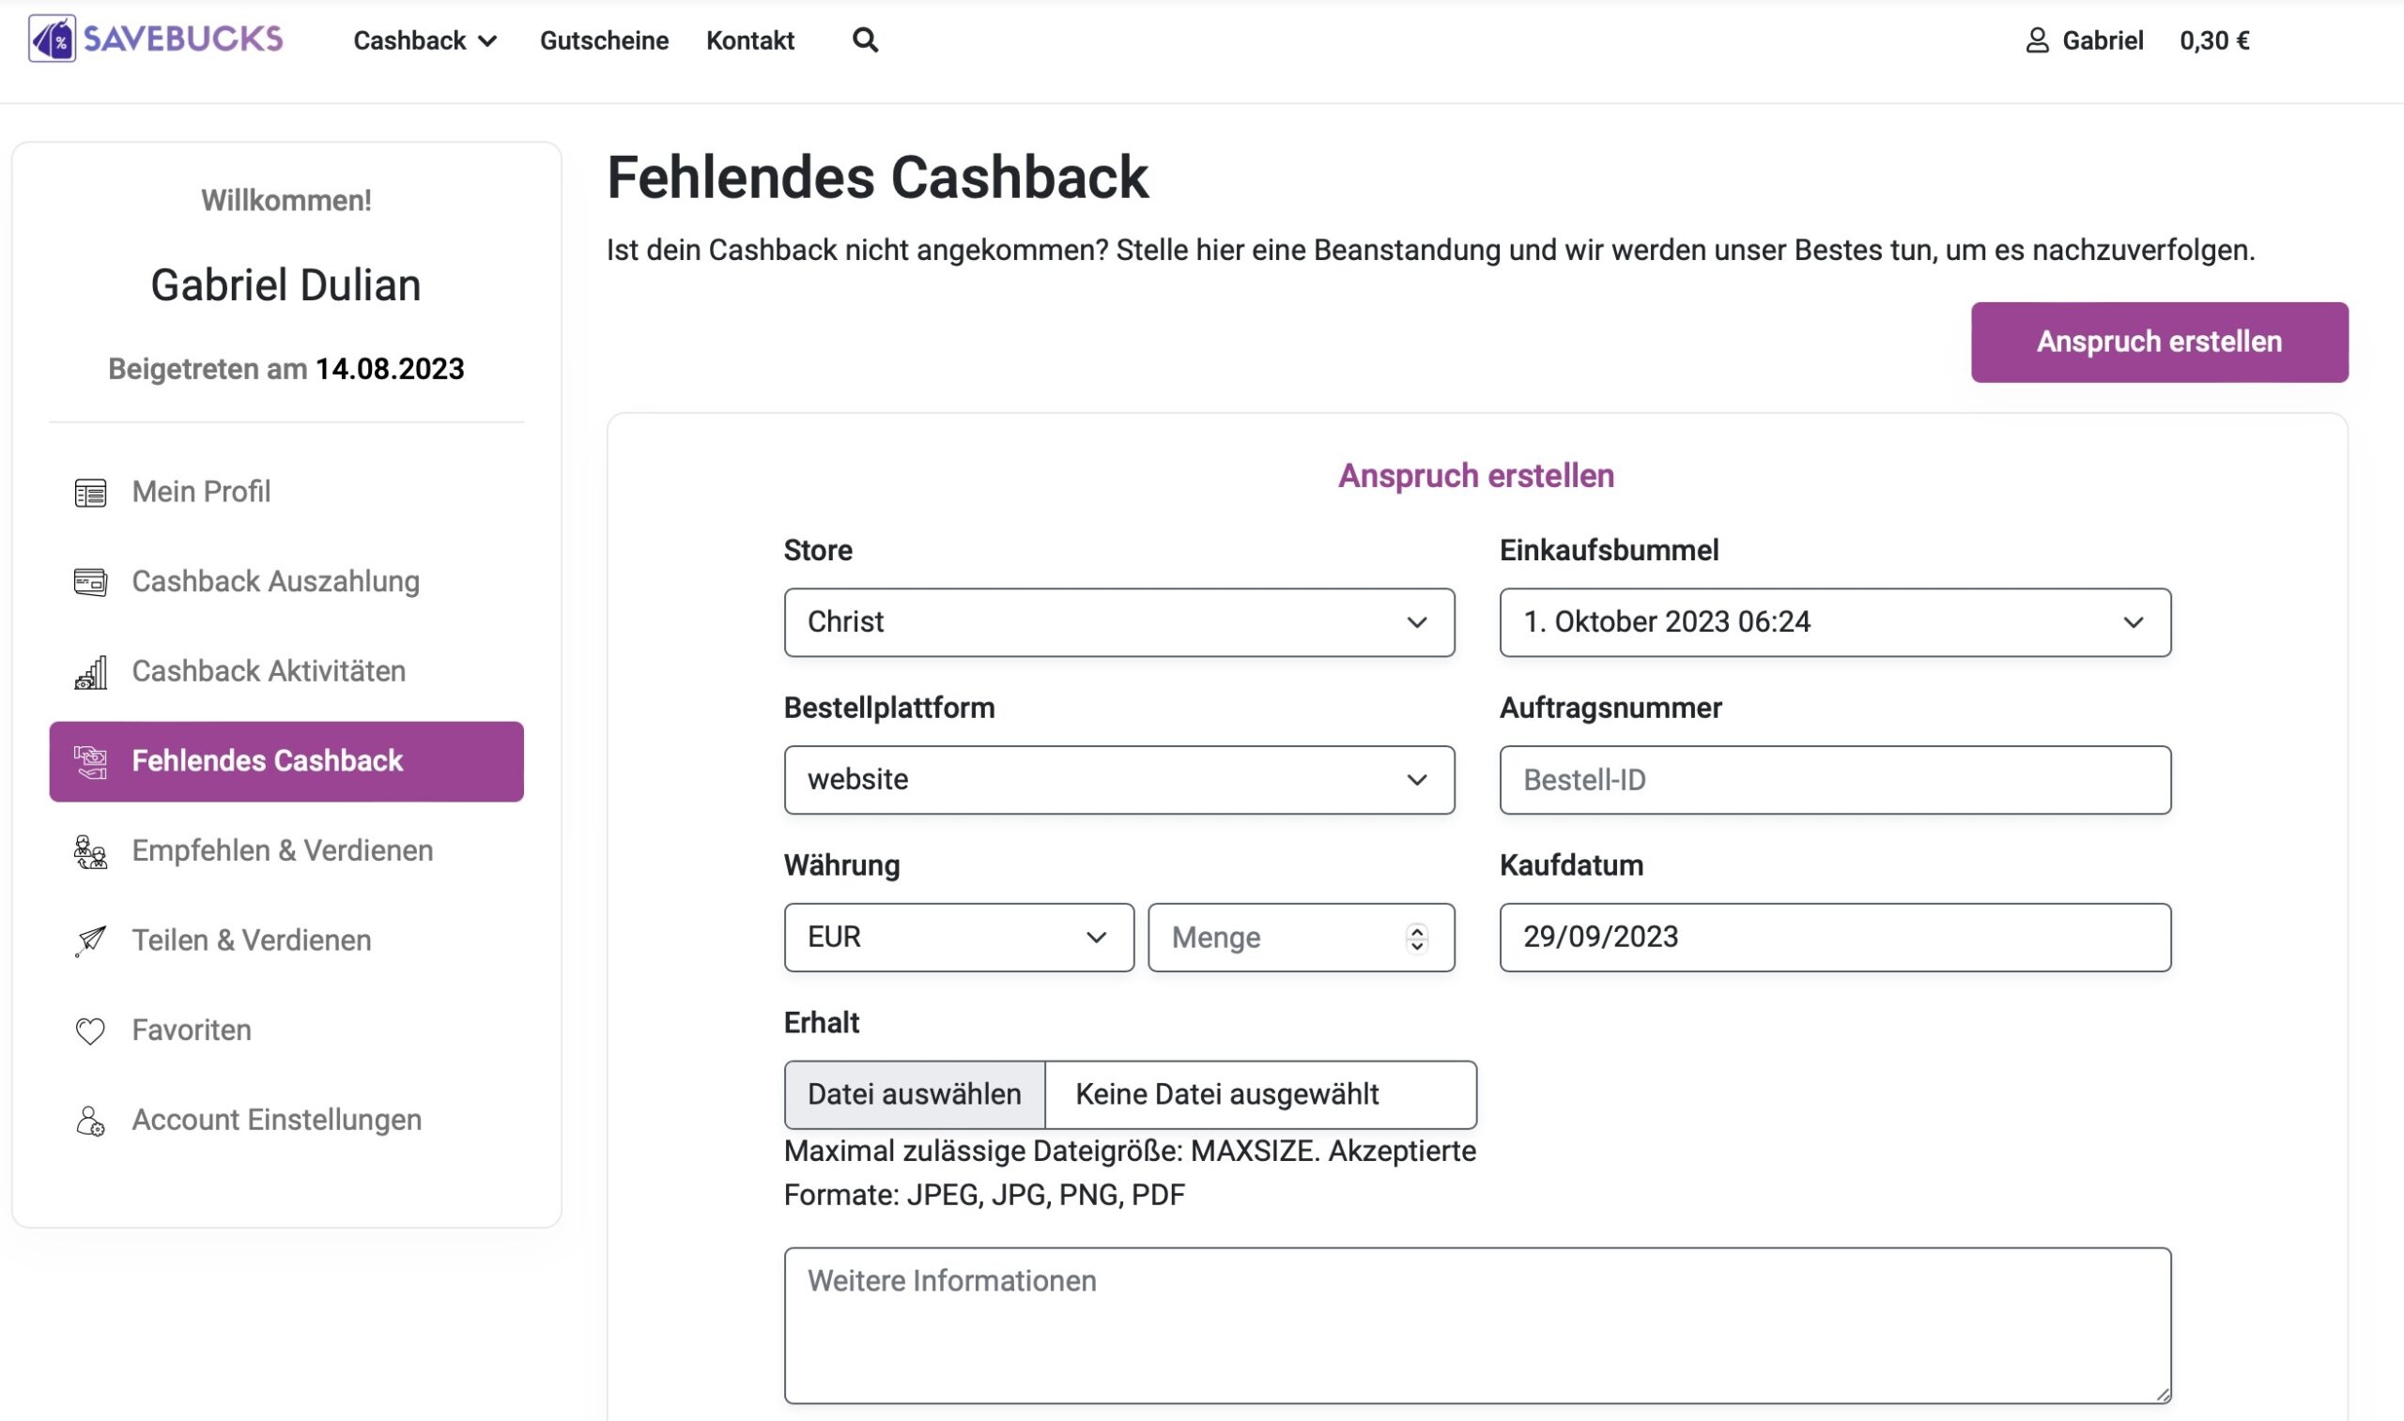Open the EUR currency dropdown
This screenshot has height=1421, width=2404.
959,937
